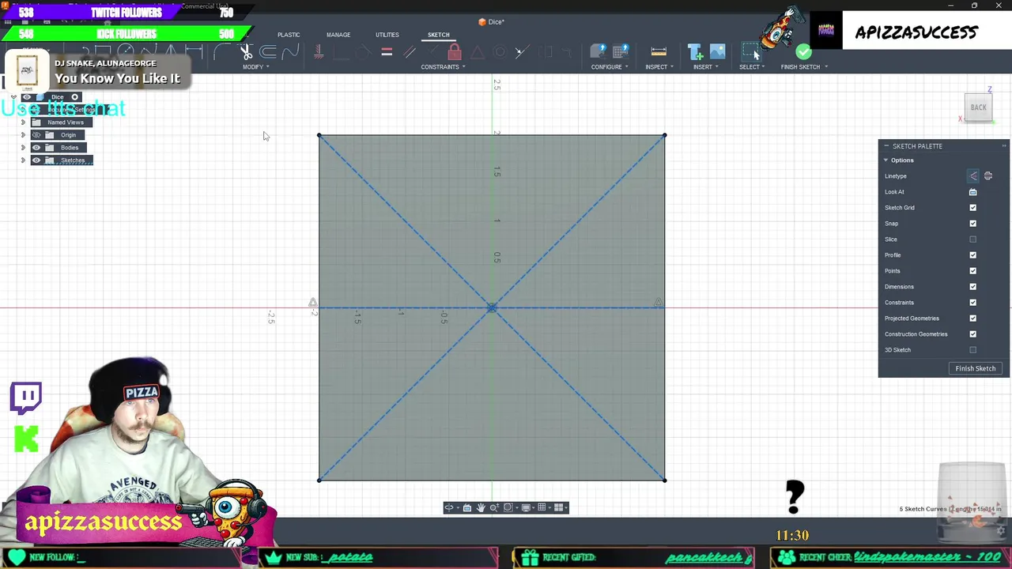Click the Orbit navigation icon

[x=449, y=507]
